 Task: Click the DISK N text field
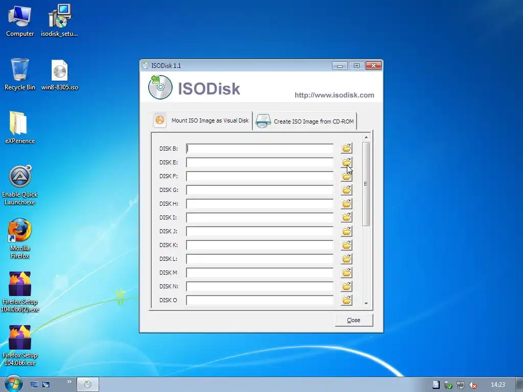coord(259,286)
